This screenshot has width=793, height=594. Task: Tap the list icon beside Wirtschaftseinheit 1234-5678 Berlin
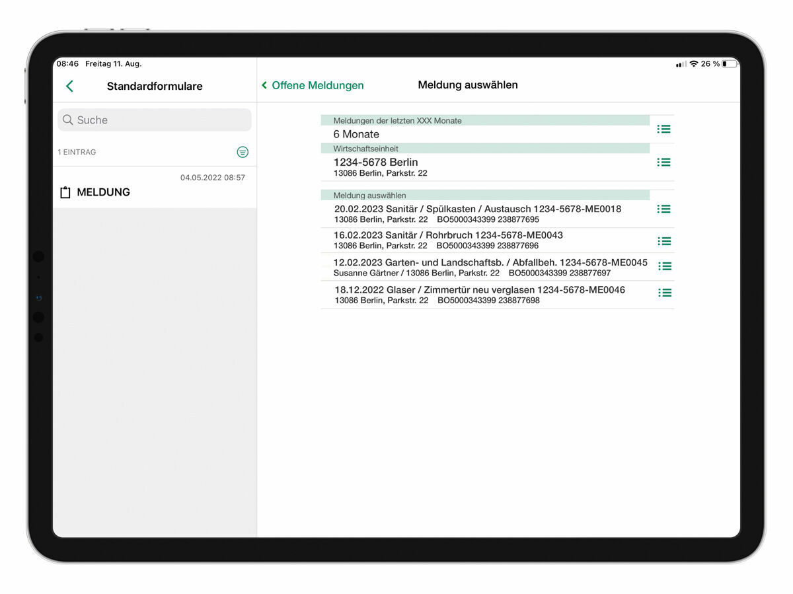663,162
